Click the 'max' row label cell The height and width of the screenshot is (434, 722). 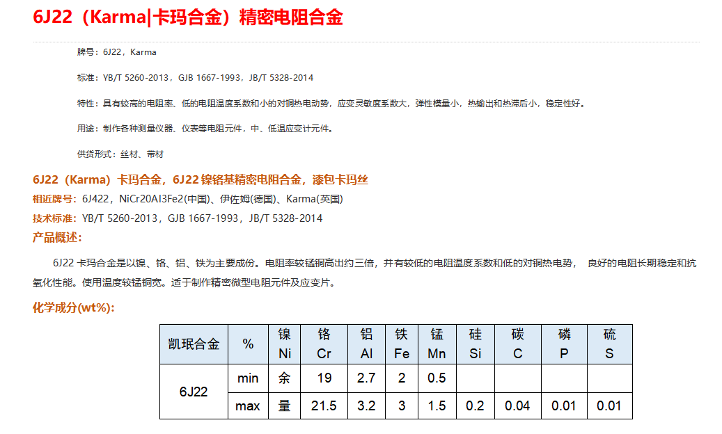pyautogui.click(x=248, y=406)
